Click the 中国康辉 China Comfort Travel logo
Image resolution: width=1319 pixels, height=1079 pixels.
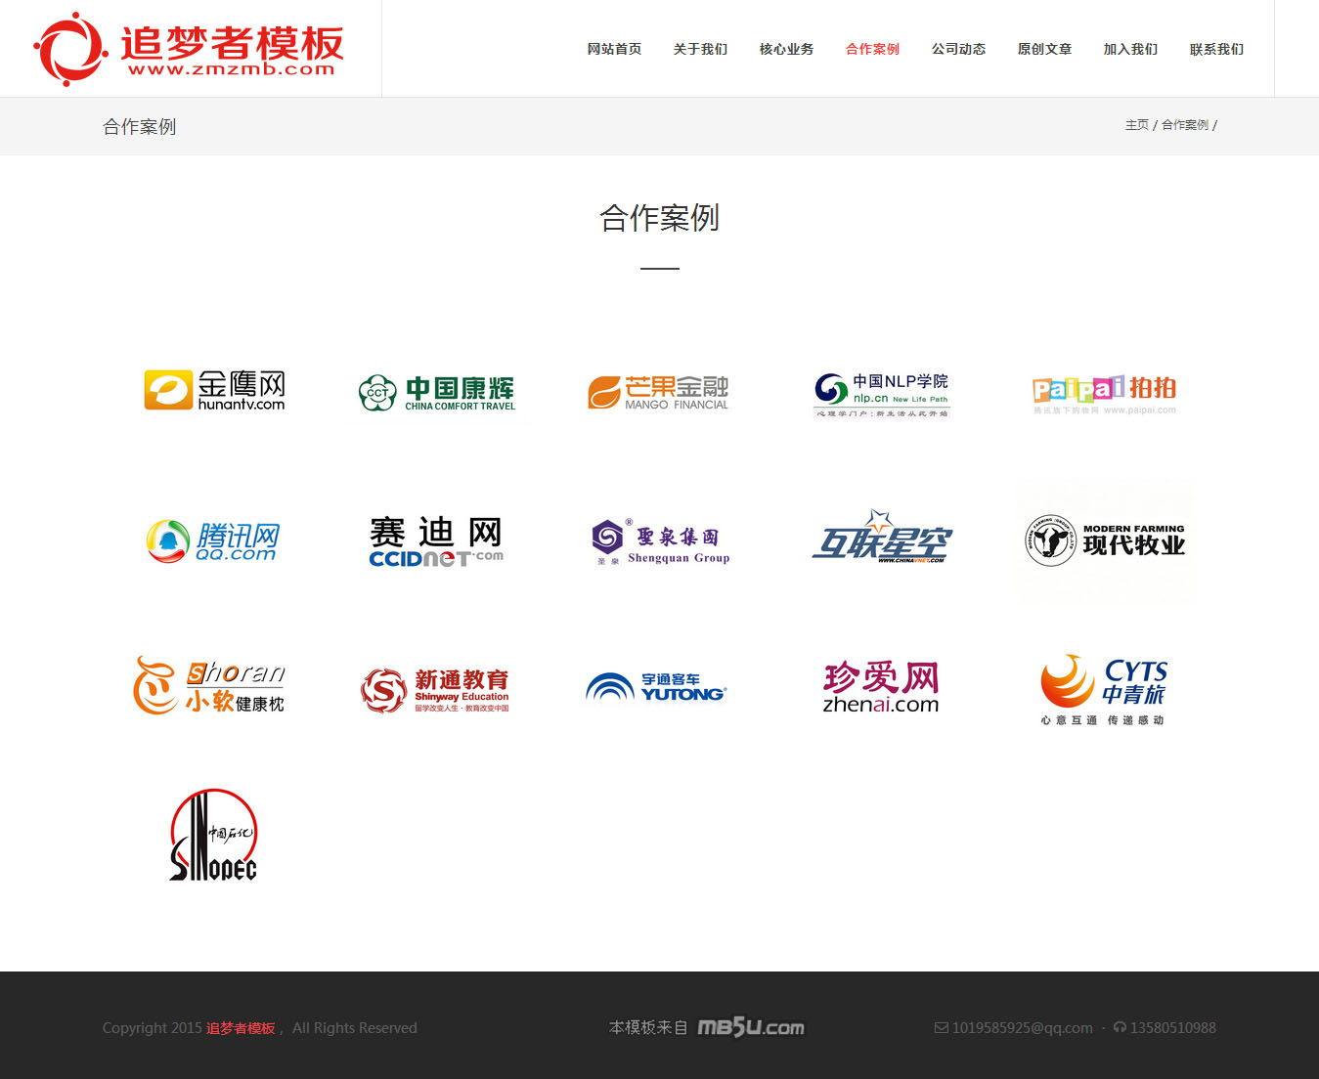[437, 393]
